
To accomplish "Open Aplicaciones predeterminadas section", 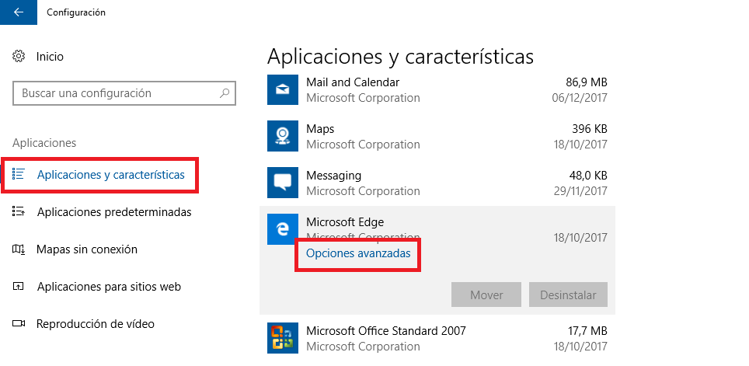I will click(114, 211).
